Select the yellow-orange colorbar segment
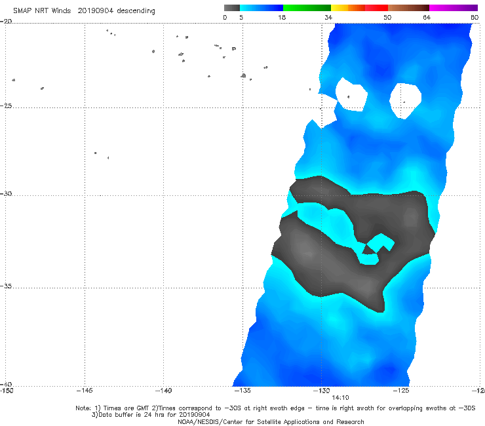Viewport: 485px width, 426px height. point(348,8)
